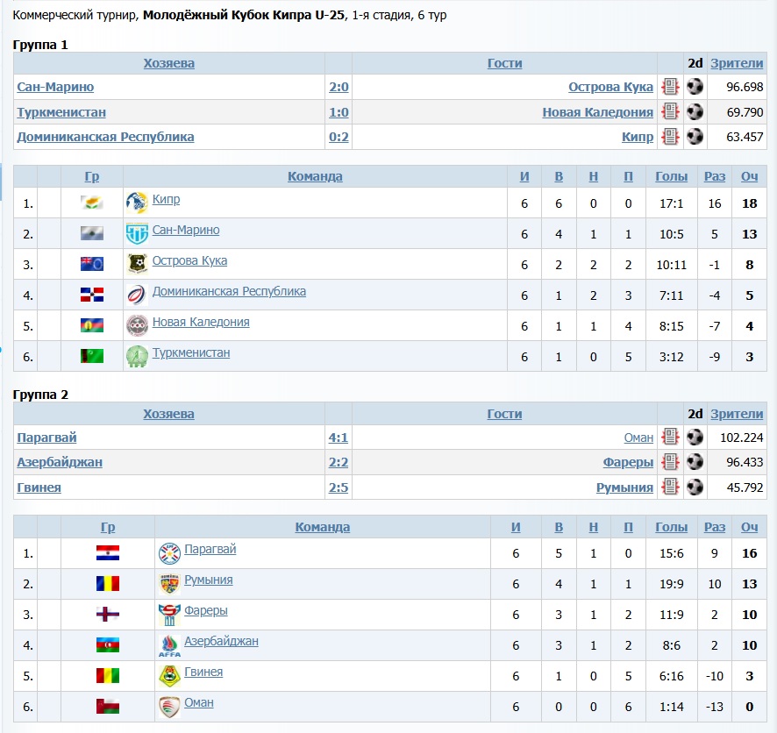Screen dimensions: 777x733
Task: Click the Румыния flag in Group 2 table
Action: click(x=108, y=584)
